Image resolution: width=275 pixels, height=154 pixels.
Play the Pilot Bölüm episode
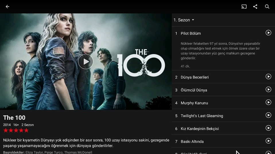click(x=268, y=33)
